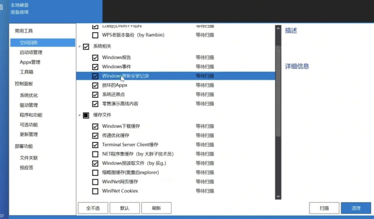This screenshot has height=219, width=374.
Task: Check WinINet网页缓存 checkbox
Action: pos(95,182)
